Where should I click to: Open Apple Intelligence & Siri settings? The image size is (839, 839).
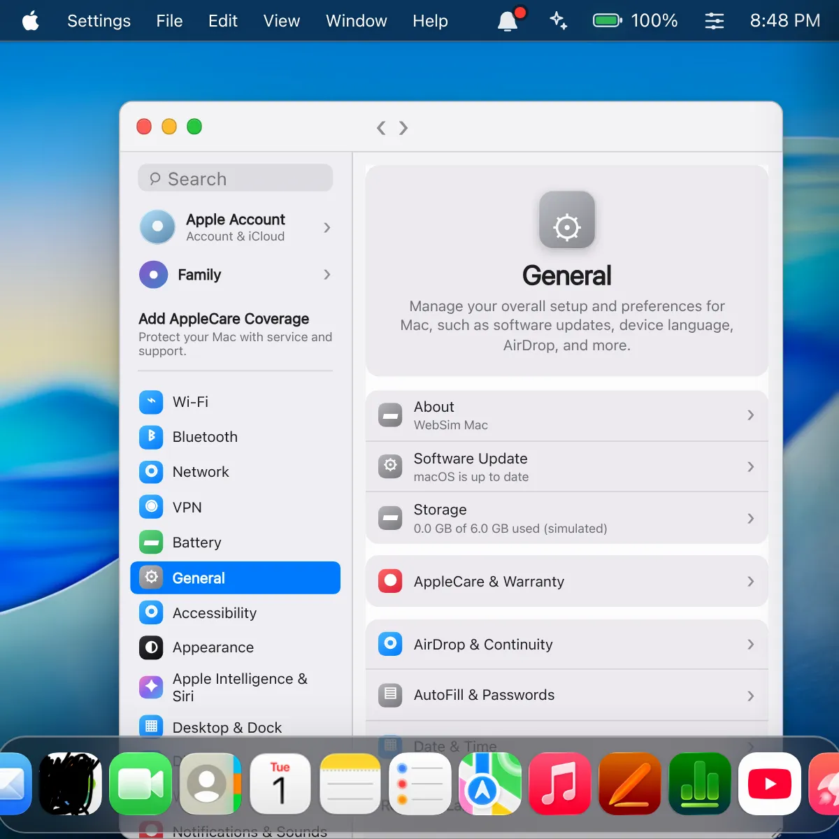pos(235,687)
